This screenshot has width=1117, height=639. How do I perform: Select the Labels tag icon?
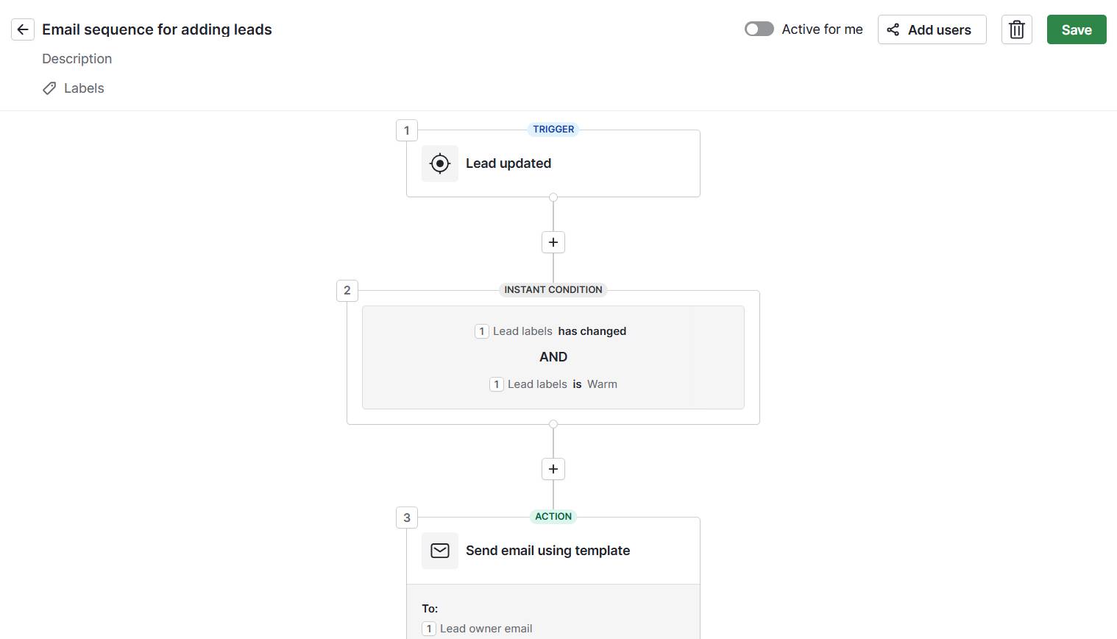(49, 88)
